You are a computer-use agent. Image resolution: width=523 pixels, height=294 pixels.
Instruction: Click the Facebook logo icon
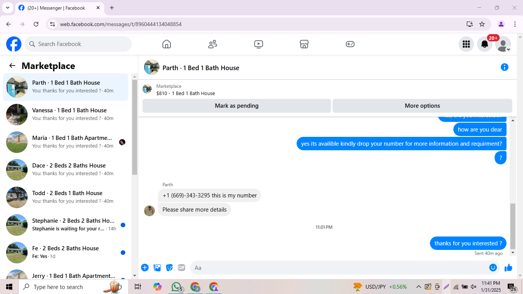[x=14, y=44]
